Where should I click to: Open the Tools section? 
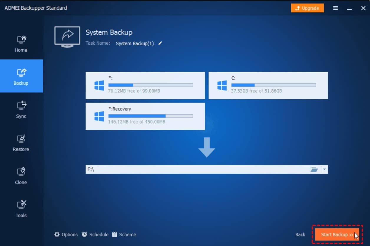[x=21, y=209]
